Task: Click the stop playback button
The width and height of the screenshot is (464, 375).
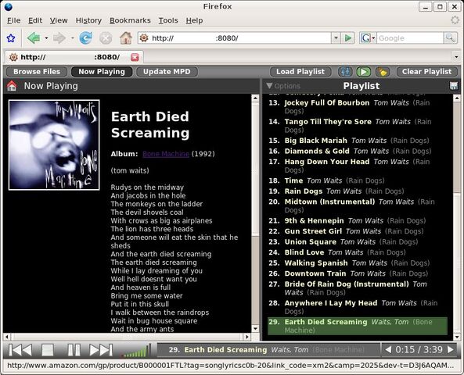Action: pyautogui.click(x=48, y=350)
